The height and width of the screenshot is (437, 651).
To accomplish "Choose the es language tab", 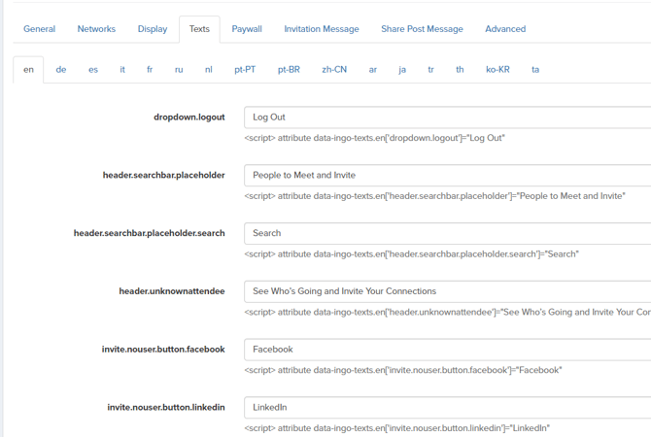I will pyautogui.click(x=93, y=70).
